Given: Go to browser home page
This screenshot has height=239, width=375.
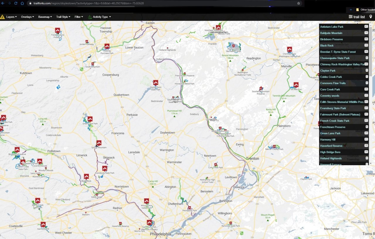Looking at the screenshot, I should click(x=22, y=3).
